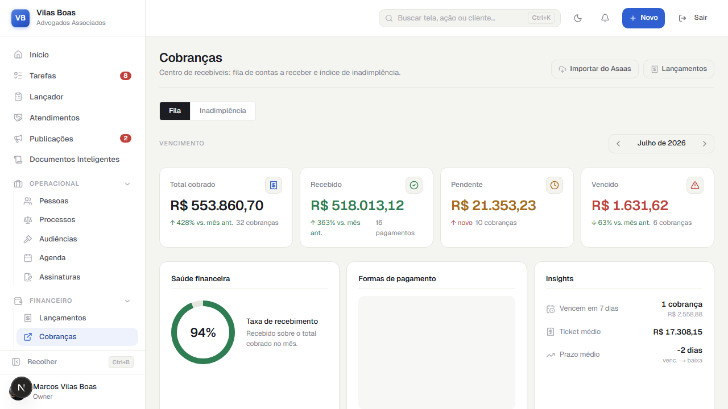Click the Tarefas badge showing 8
728x409 pixels.
click(x=126, y=76)
